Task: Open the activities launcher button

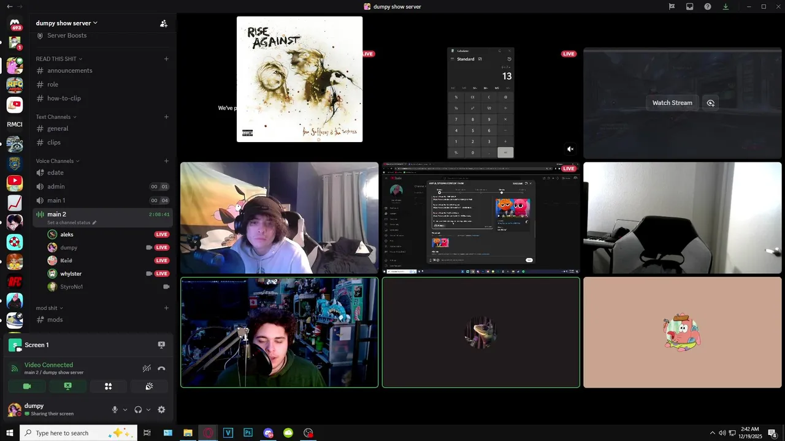Action: tap(109, 386)
